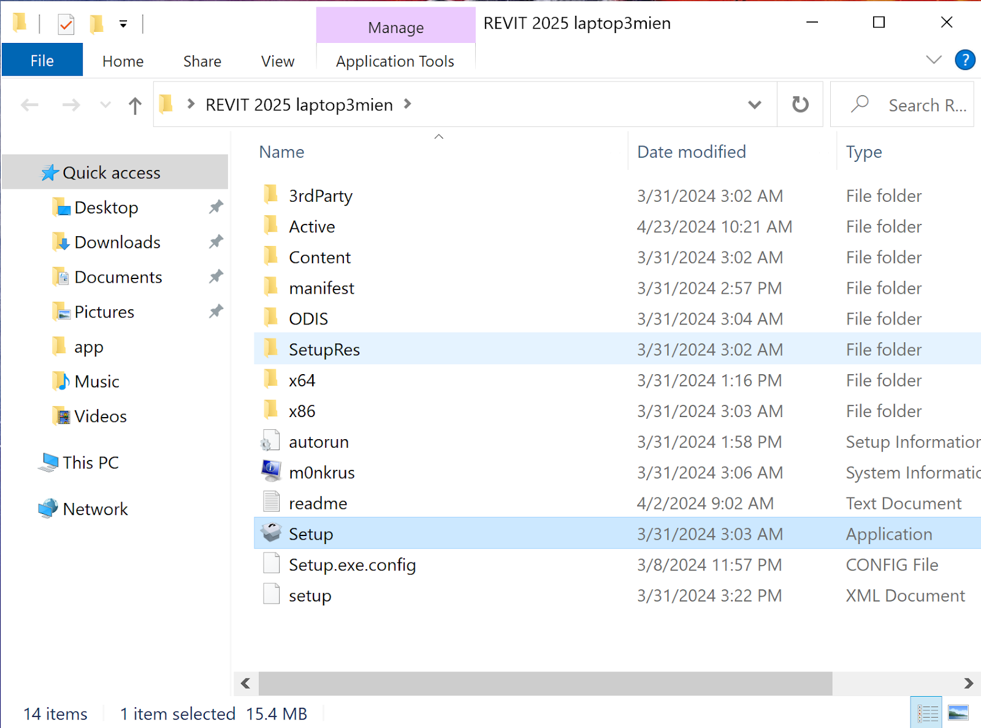Click the Search box field
Screen dimensions: 981x728
(926, 105)
